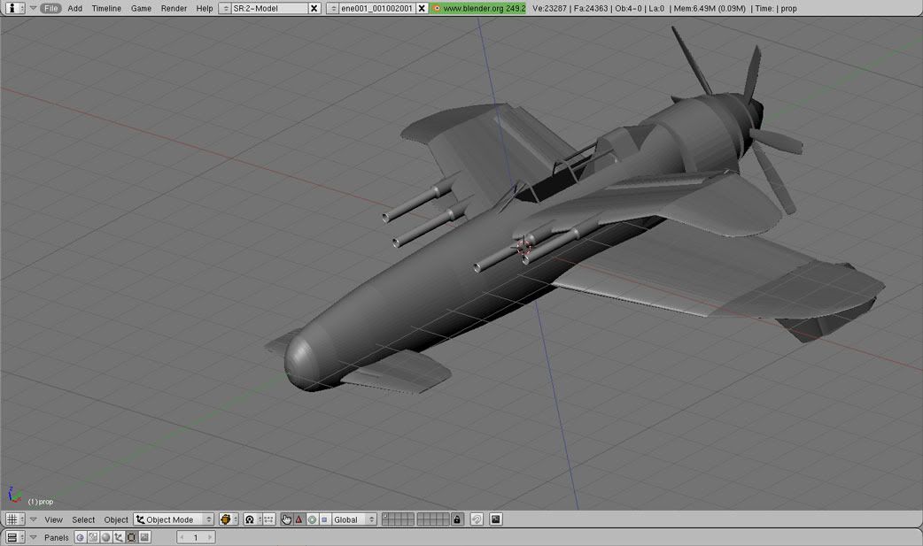923x546 pixels.
Task: Open the rotation/scaling pivot selector
Action: pos(252,519)
